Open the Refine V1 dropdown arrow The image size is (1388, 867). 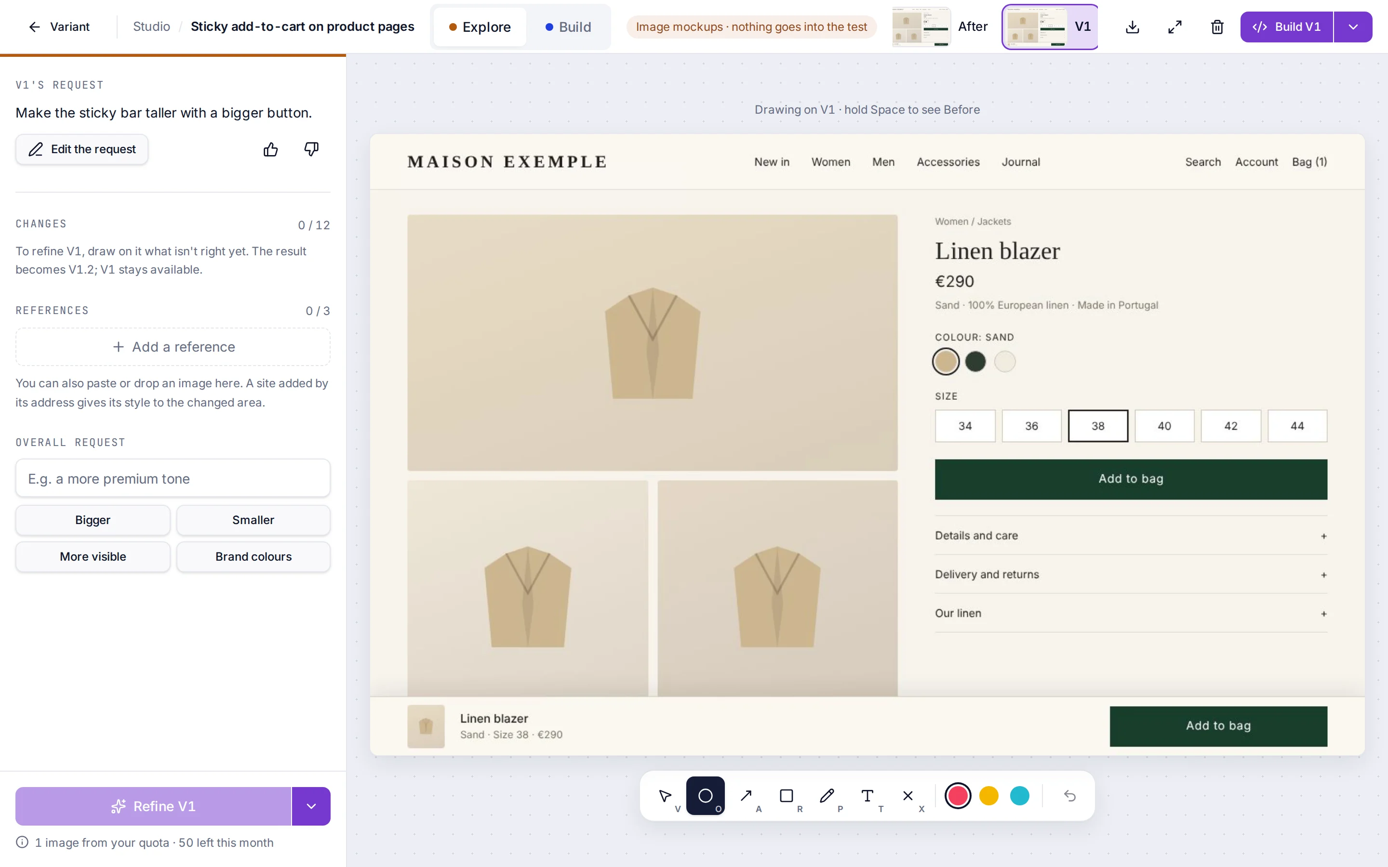pos(311,806)
